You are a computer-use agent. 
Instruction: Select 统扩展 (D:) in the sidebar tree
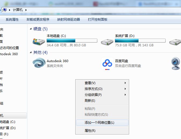[x=8, y=128]
